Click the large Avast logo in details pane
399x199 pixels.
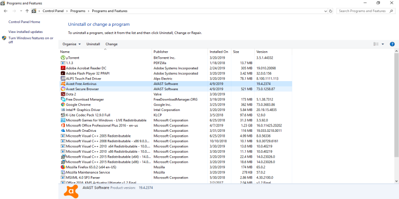pyautogui.click(x=71, y=192)
